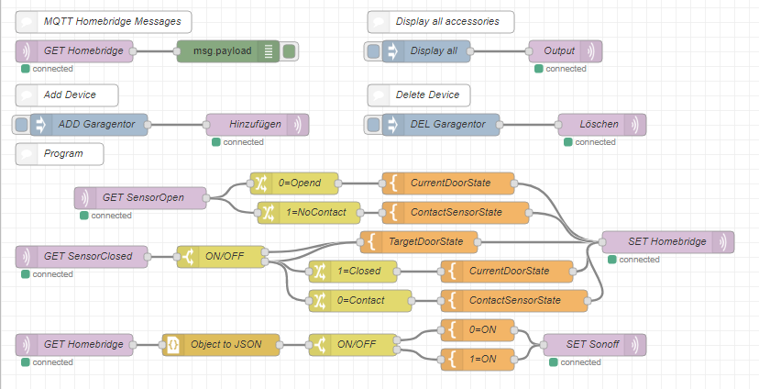Click the 0=ON template node
The height and width of the screenshot is (389, 759).
pyautogui.click(x=476, y=329)
